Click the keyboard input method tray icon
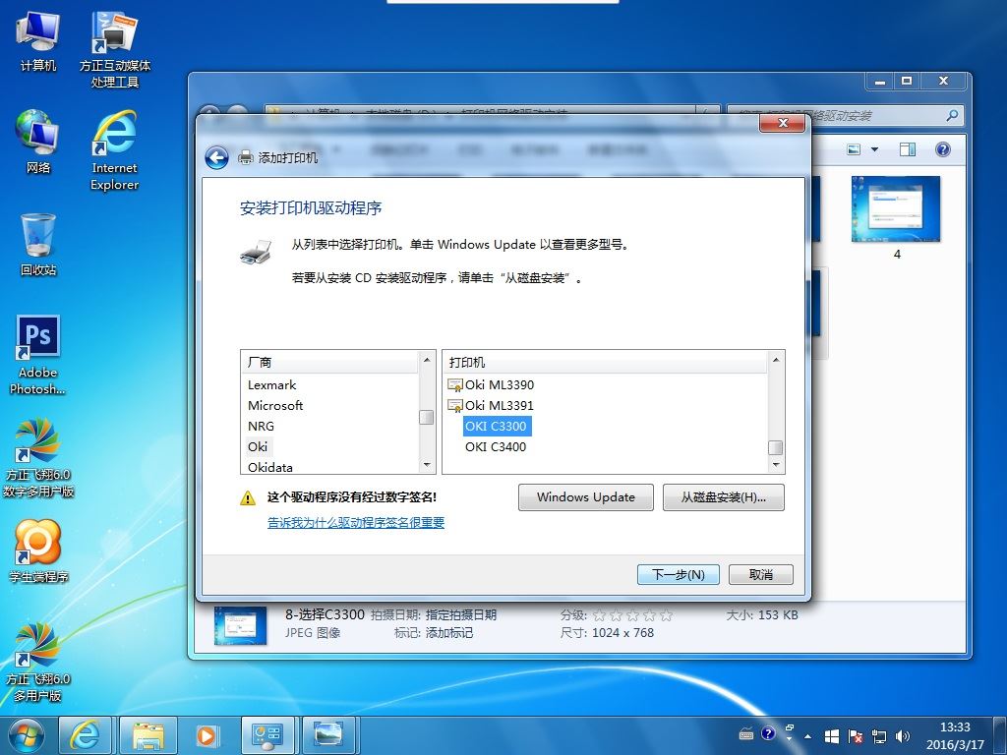The image size is (1007, 755). [x=746, y=734]
